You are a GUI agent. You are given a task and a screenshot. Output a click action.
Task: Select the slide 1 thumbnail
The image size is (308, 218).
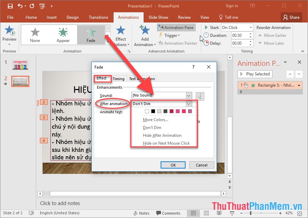20,65
